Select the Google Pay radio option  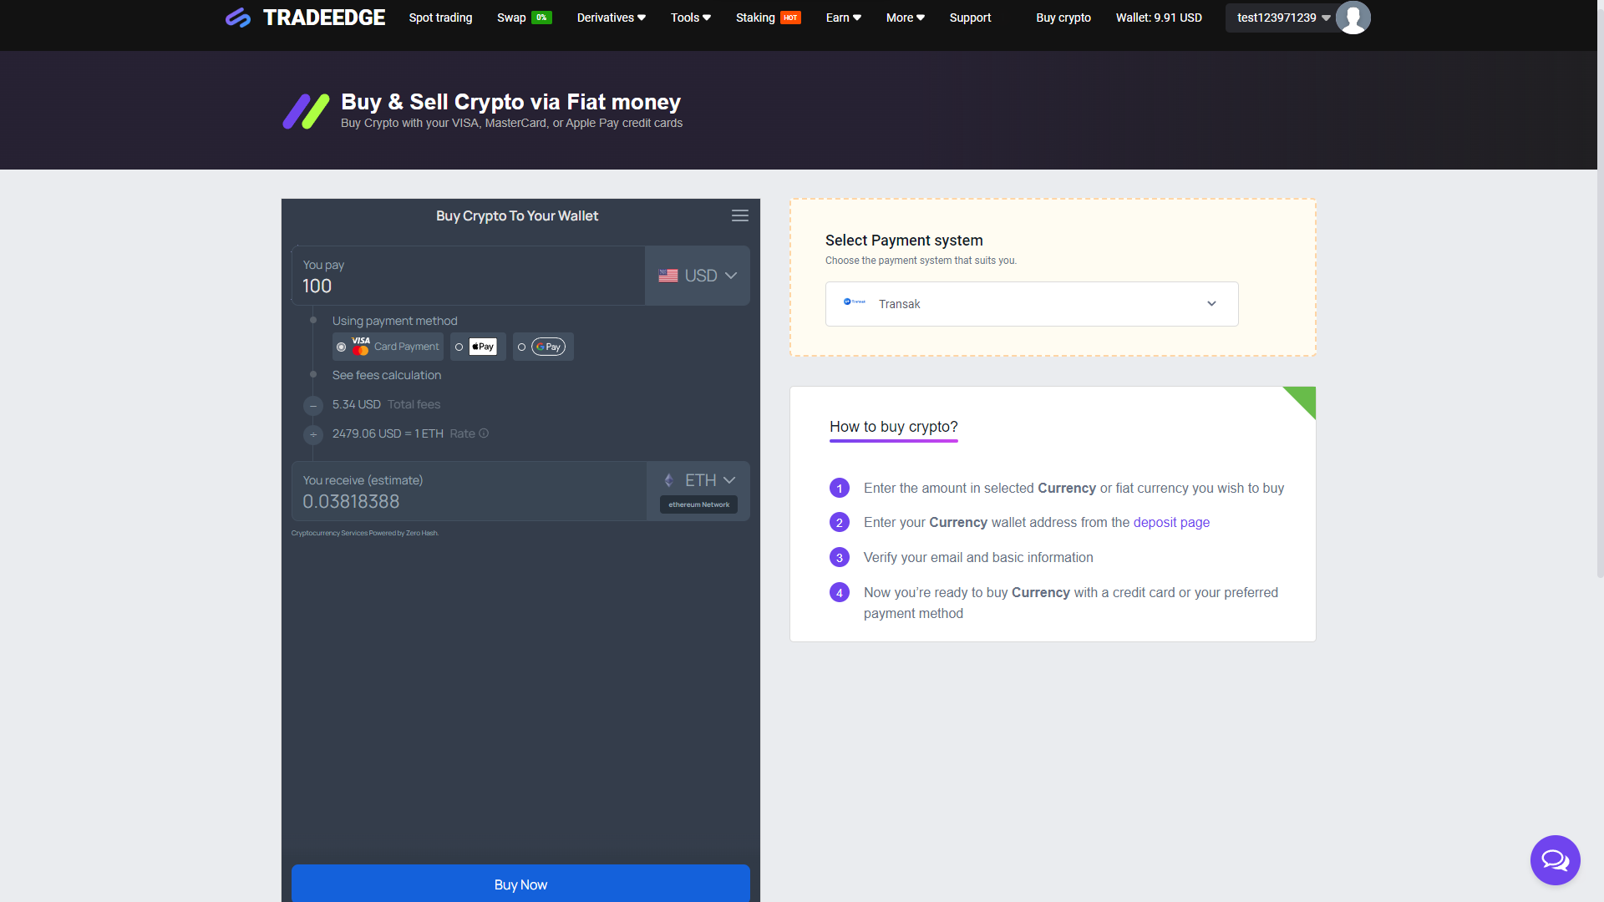point(521,347)
